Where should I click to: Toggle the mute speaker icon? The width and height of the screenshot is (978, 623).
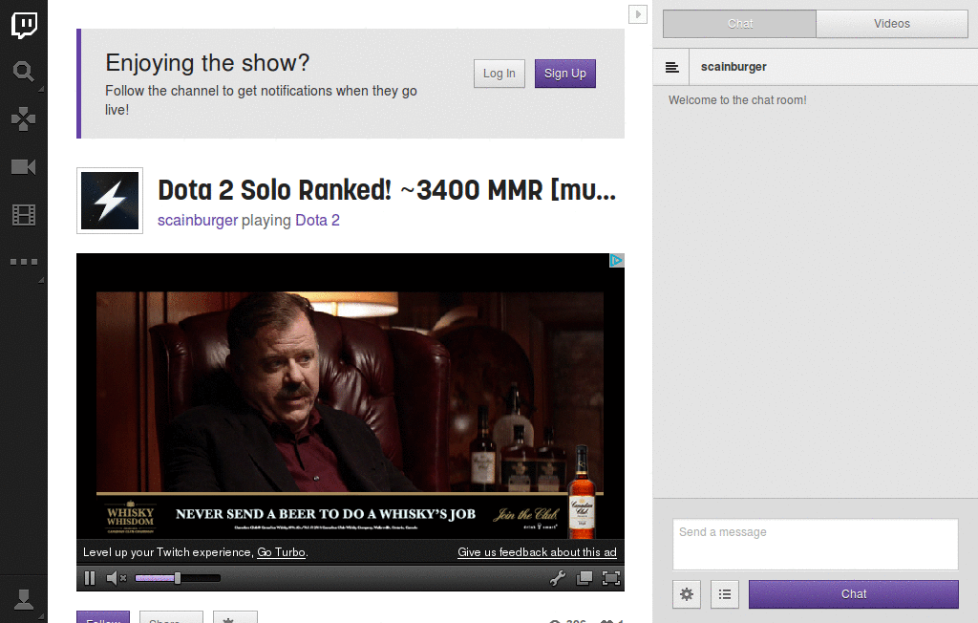[116, 579]
